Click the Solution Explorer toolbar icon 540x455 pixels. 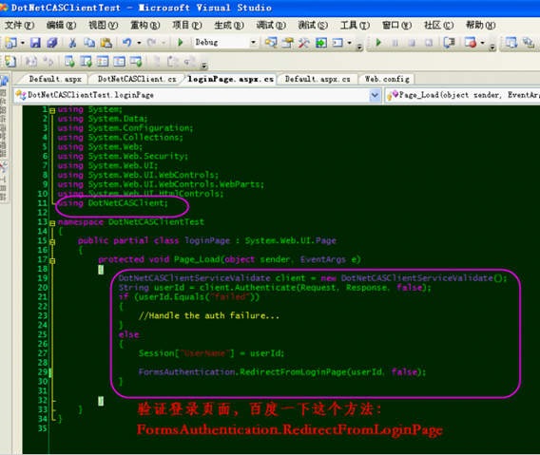click(271, 43)
